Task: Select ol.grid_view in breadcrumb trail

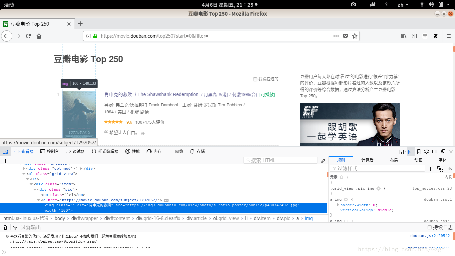Action: pyautogui.click(x=226, y=219)
